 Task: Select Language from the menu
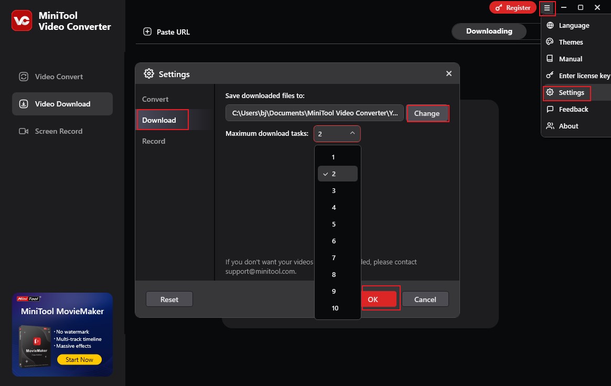(577, 25)
